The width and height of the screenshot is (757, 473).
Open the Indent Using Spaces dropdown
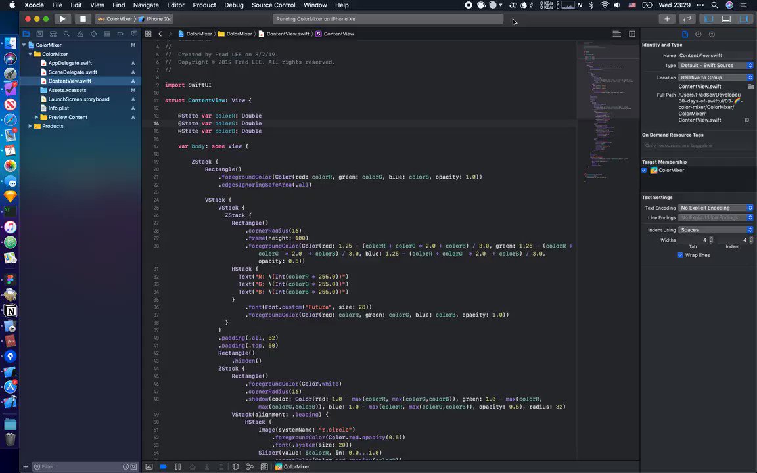click(x=716, y=230)
